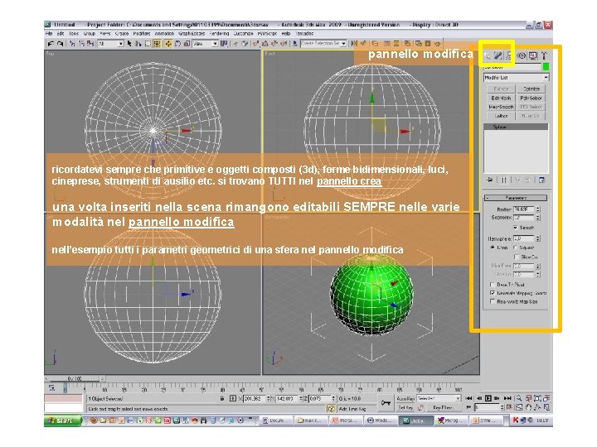Screen dimensions: 597x447
Task: Click the Optimize modifier button
Action: (531, 89)
